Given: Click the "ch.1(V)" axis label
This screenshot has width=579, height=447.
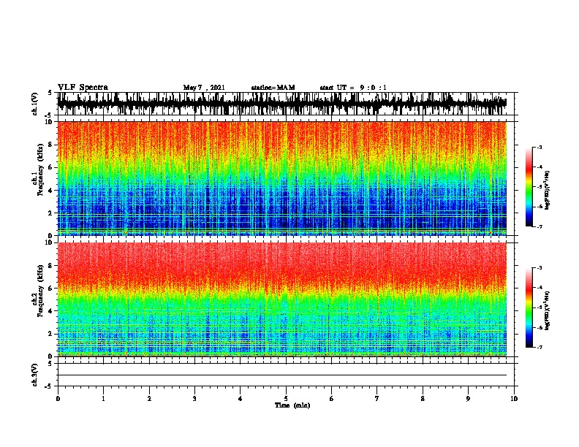Looking at the screenshot, I should point(35,104).
